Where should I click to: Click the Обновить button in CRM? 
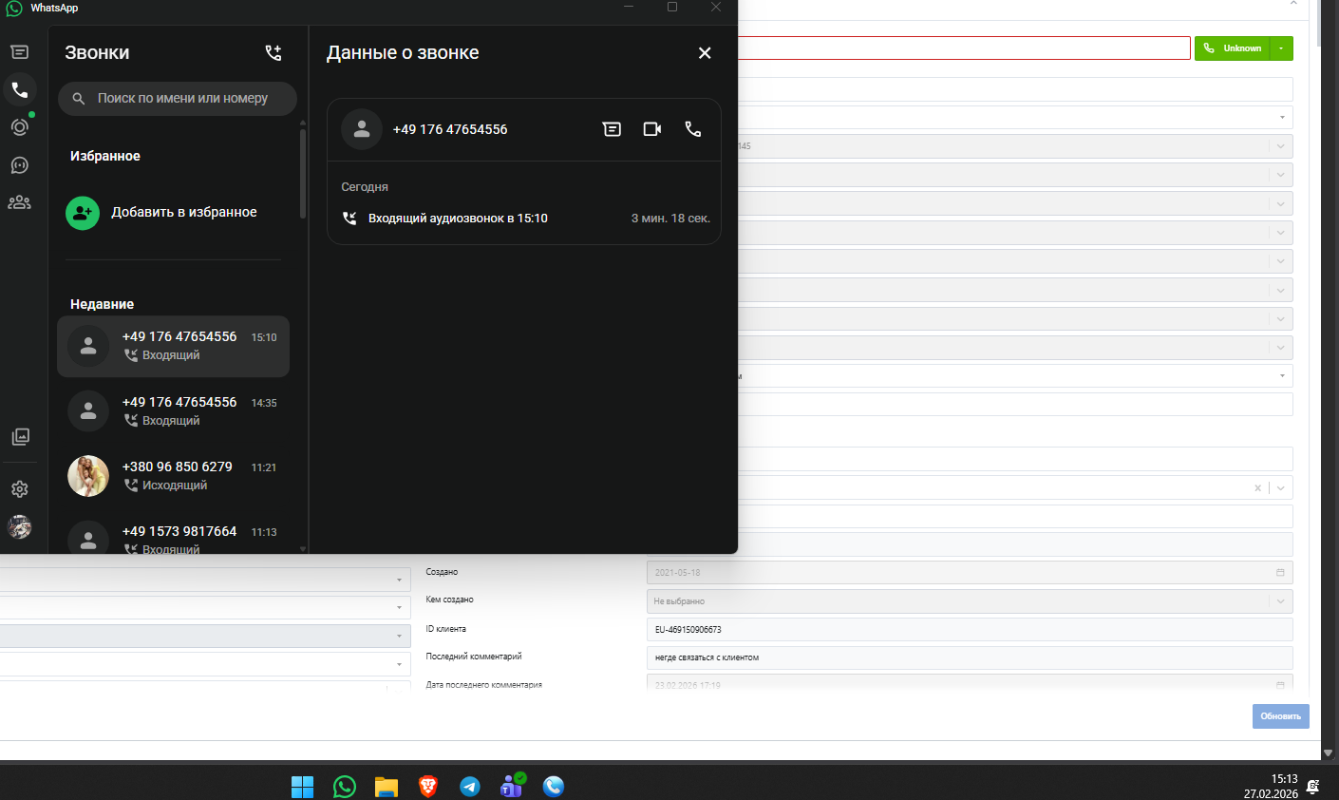tap(1281, 716)
